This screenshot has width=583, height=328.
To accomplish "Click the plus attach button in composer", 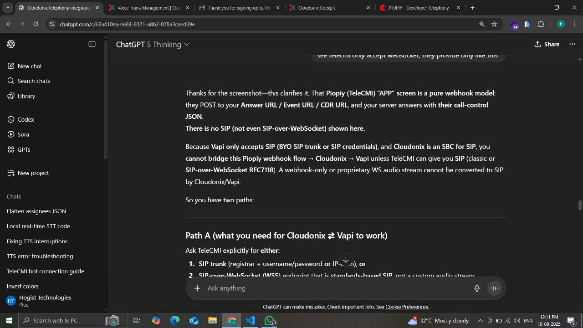I will click(197, 288).
